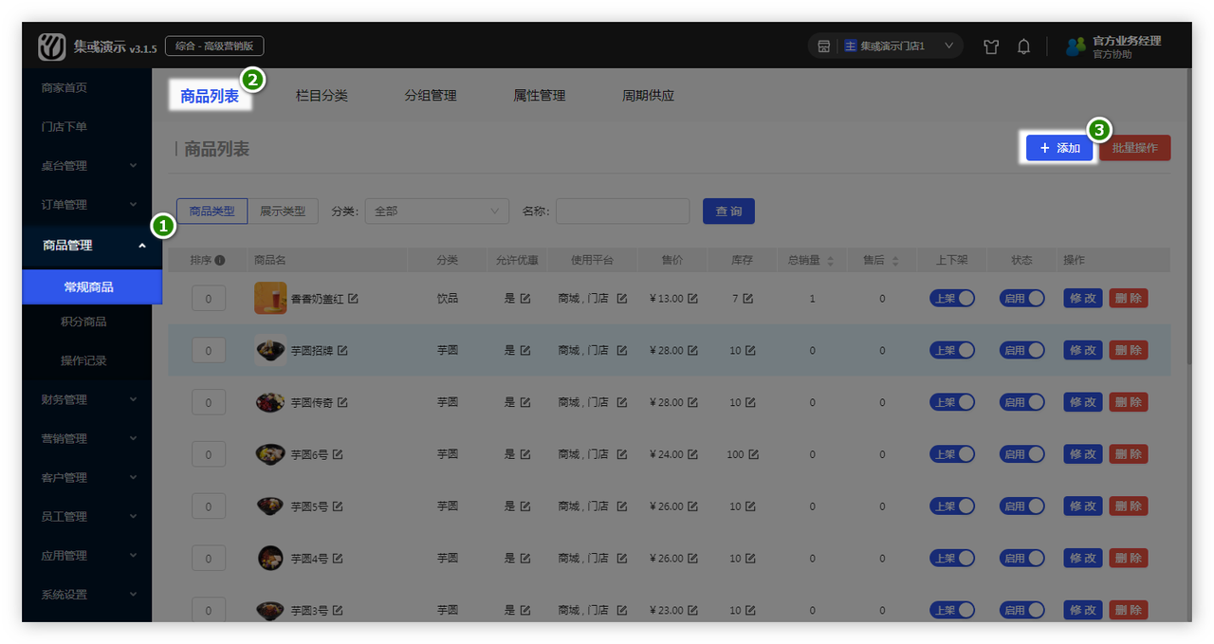Click 修改 for 芋圆招牌
Screen dimensions: 1214x644
(x=1083, y=350)
